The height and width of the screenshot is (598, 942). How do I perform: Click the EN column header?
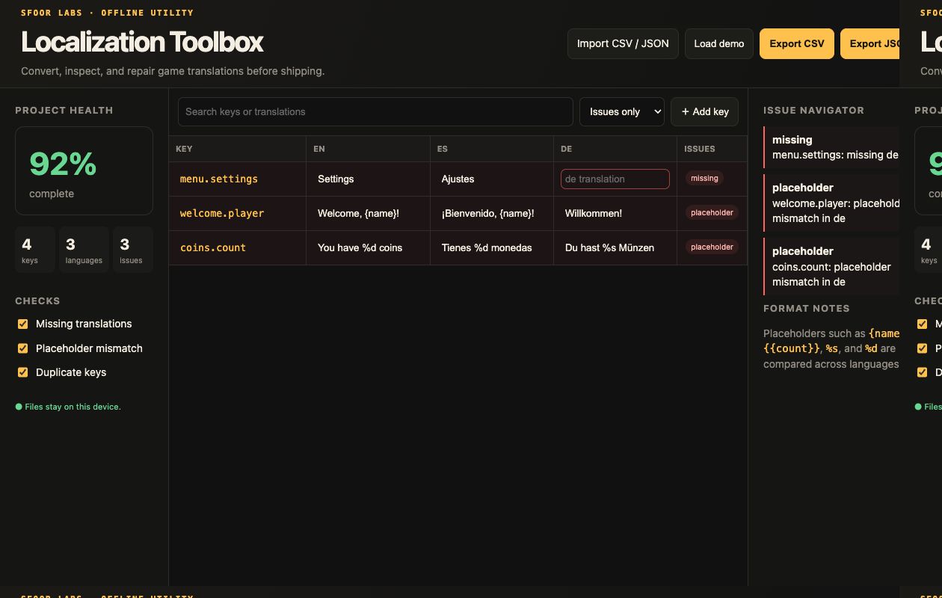click(x=368, y=149)
